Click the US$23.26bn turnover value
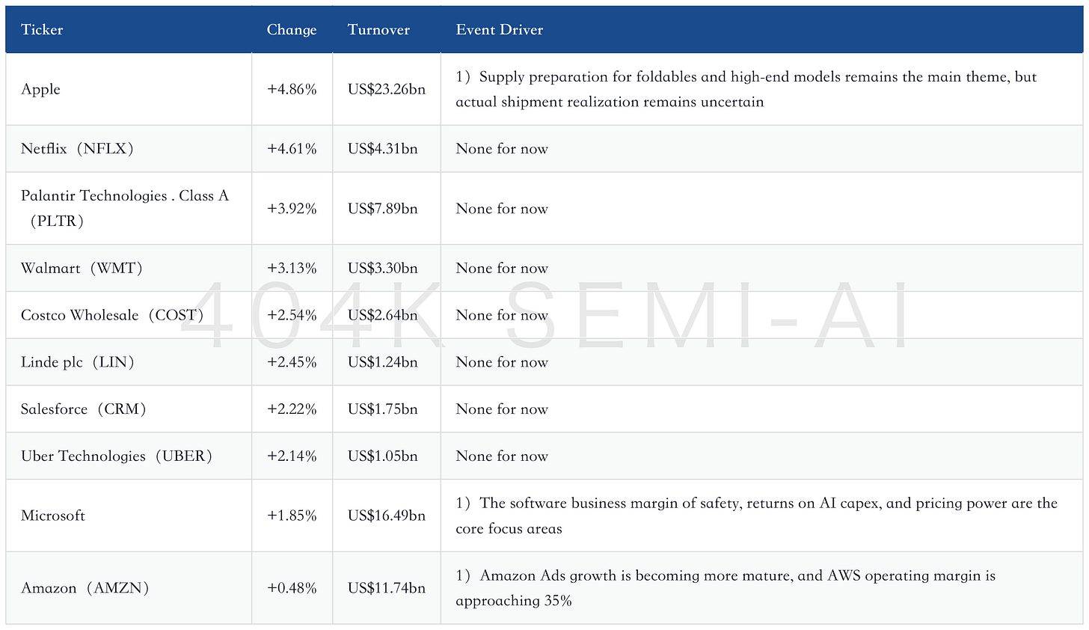1089x630 pixels. coord(387,89)
